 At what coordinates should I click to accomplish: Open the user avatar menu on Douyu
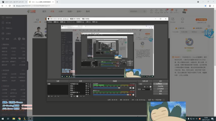click(x=184, y=11)
